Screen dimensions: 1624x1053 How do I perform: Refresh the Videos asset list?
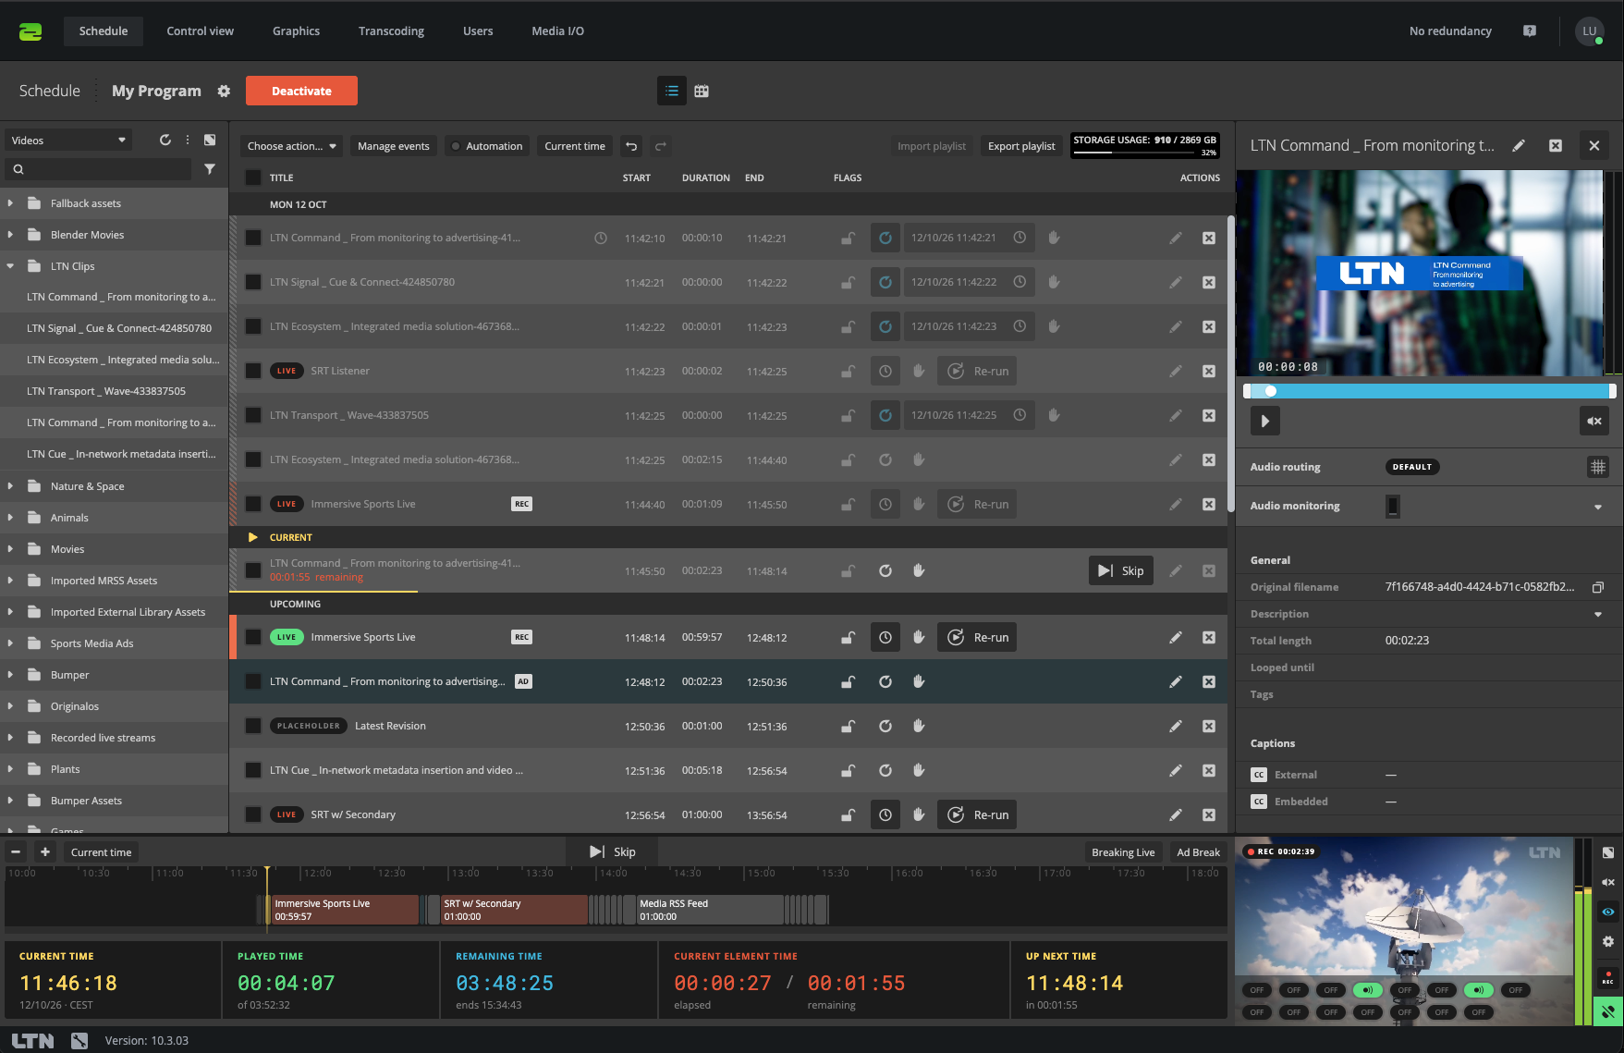[x=165, y=141]
